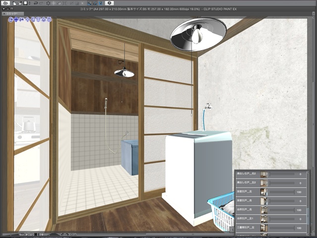Click value 100 of 浴室引戸_左

299,192
